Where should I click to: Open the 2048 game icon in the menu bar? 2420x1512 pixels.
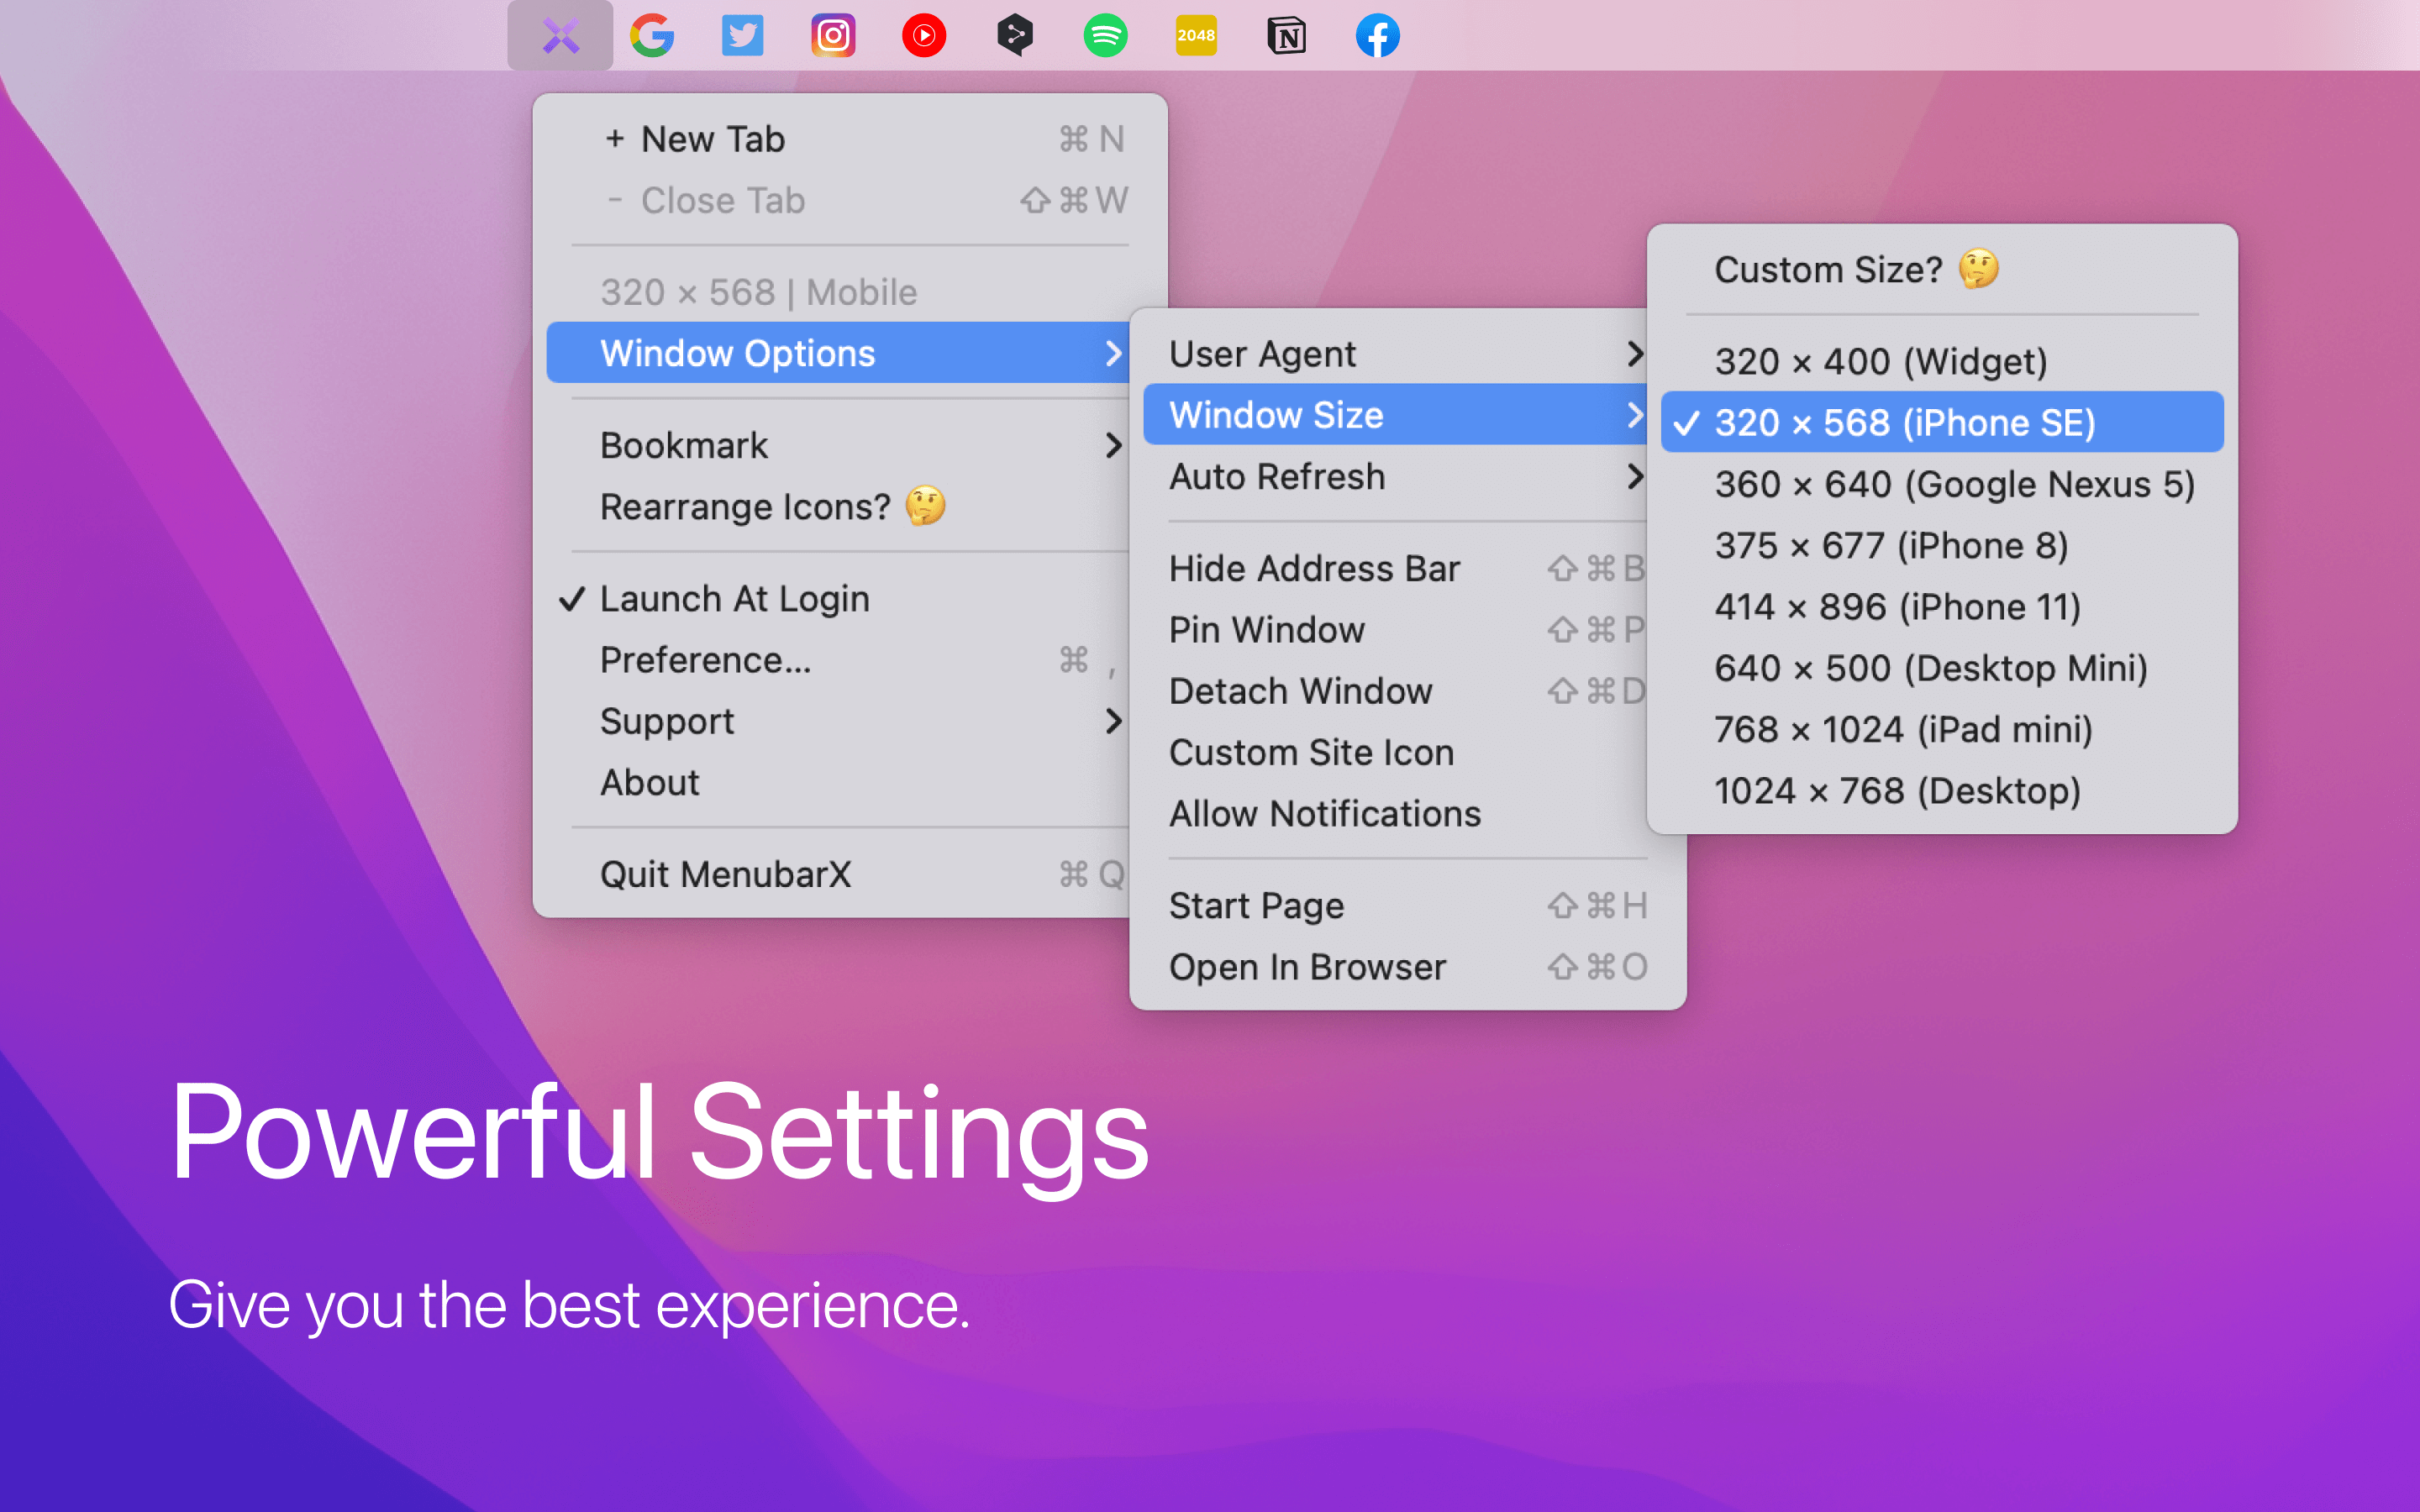click(1195, 35)
